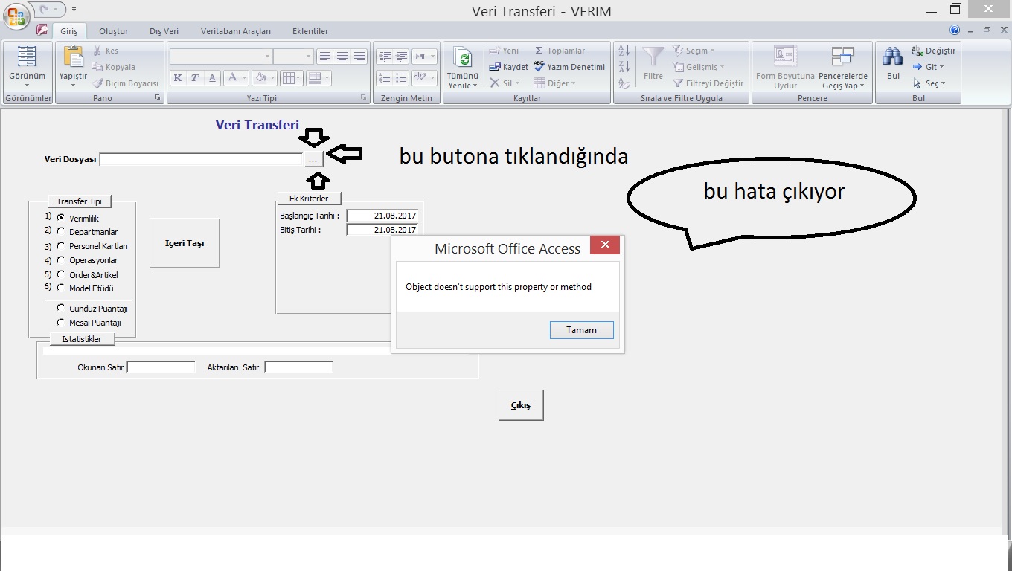Click the İçeri Taşı button

185,243
